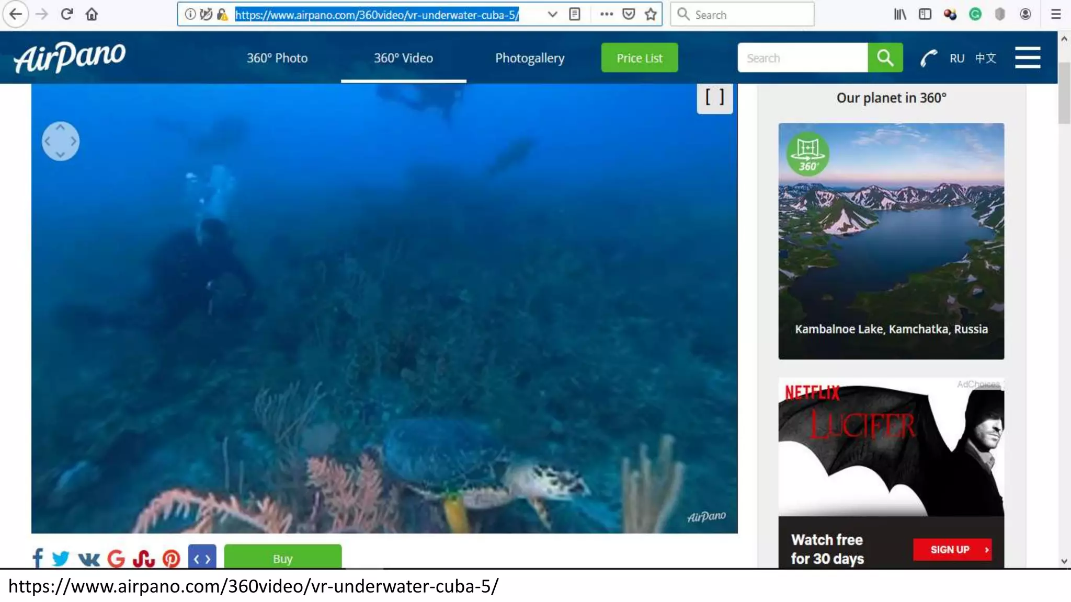This screenshot has height=602, width=1071.
Task: Save page to Pocket icon
Action: click(x=629, y=14)
